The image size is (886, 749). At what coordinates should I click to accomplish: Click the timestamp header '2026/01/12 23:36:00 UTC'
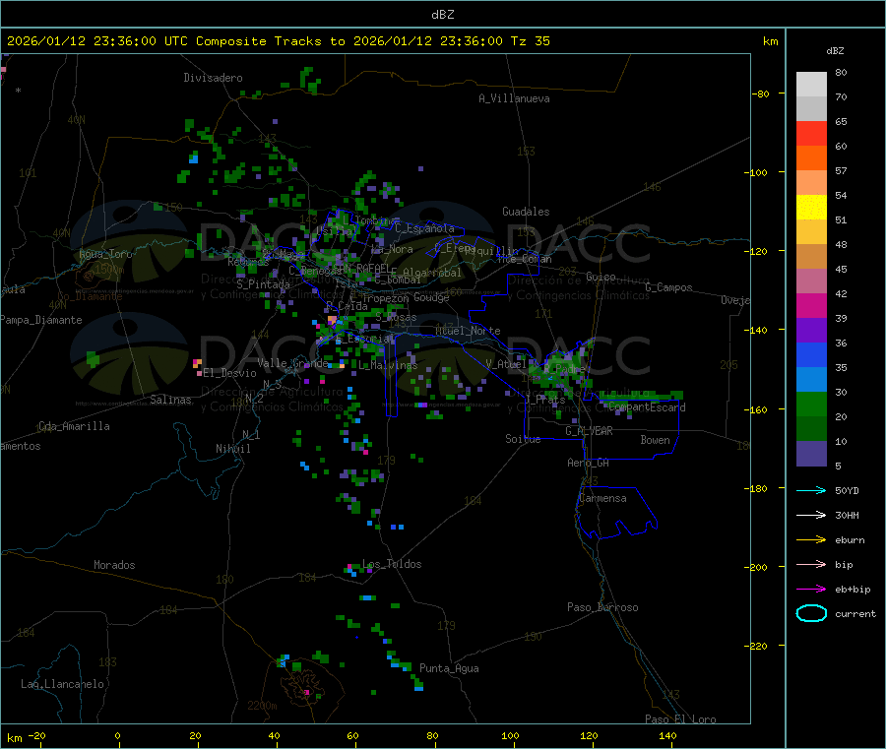[97, 41]
